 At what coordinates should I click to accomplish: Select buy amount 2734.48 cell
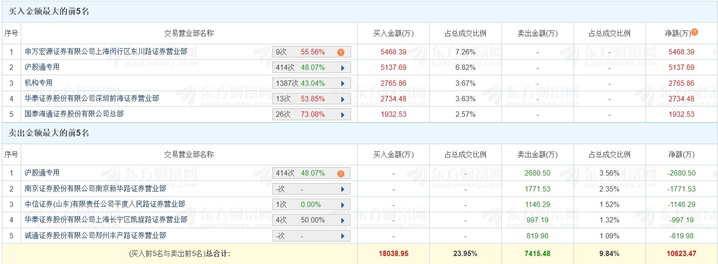393,99
